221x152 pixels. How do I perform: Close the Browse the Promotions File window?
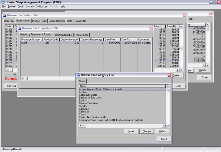151,28
